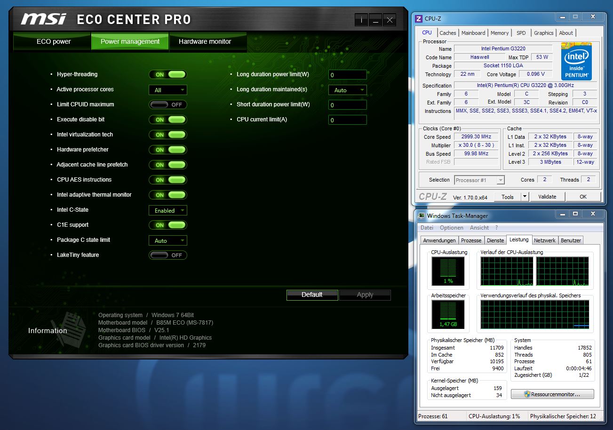Select the CPU tab in CPU-Z

pos(427,32)
